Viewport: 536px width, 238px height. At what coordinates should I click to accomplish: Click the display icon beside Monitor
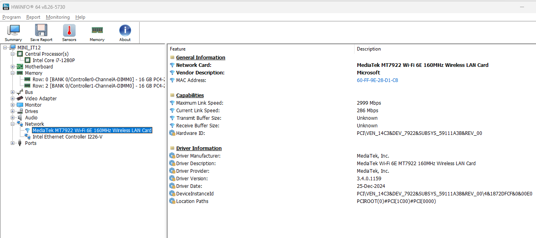pos(20,105)
